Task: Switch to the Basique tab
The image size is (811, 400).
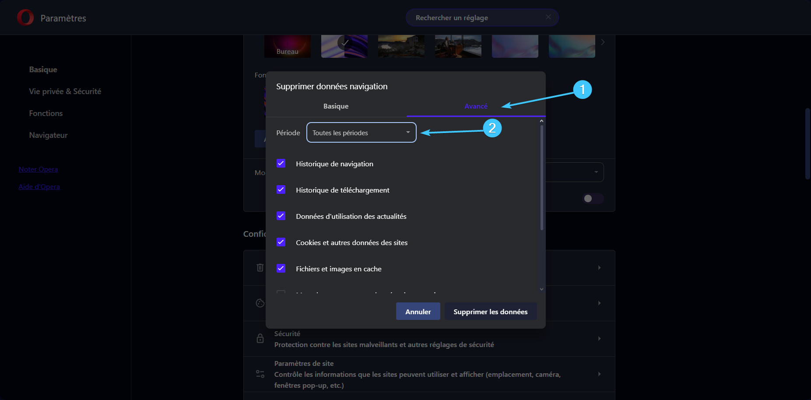Action: [336, 106]
